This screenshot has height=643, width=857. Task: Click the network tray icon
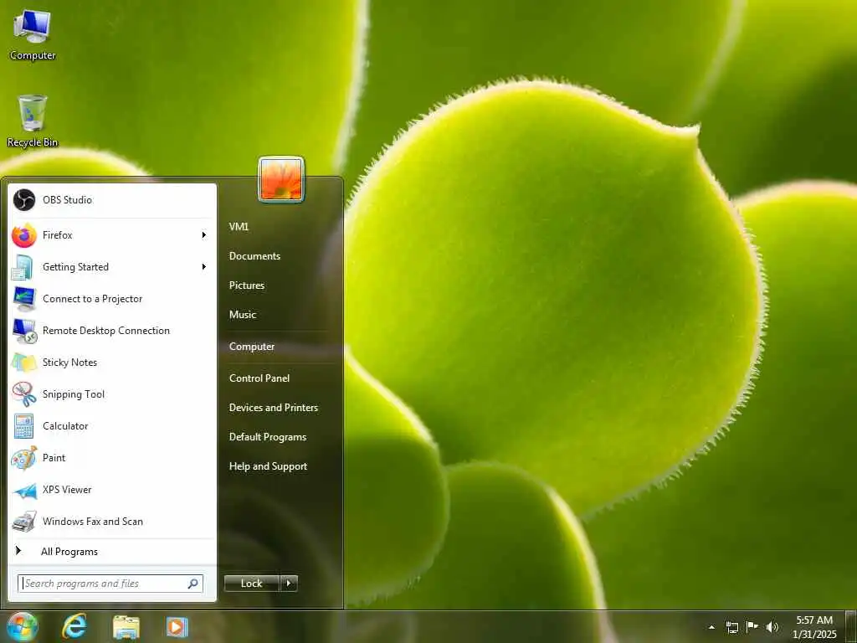731,627
